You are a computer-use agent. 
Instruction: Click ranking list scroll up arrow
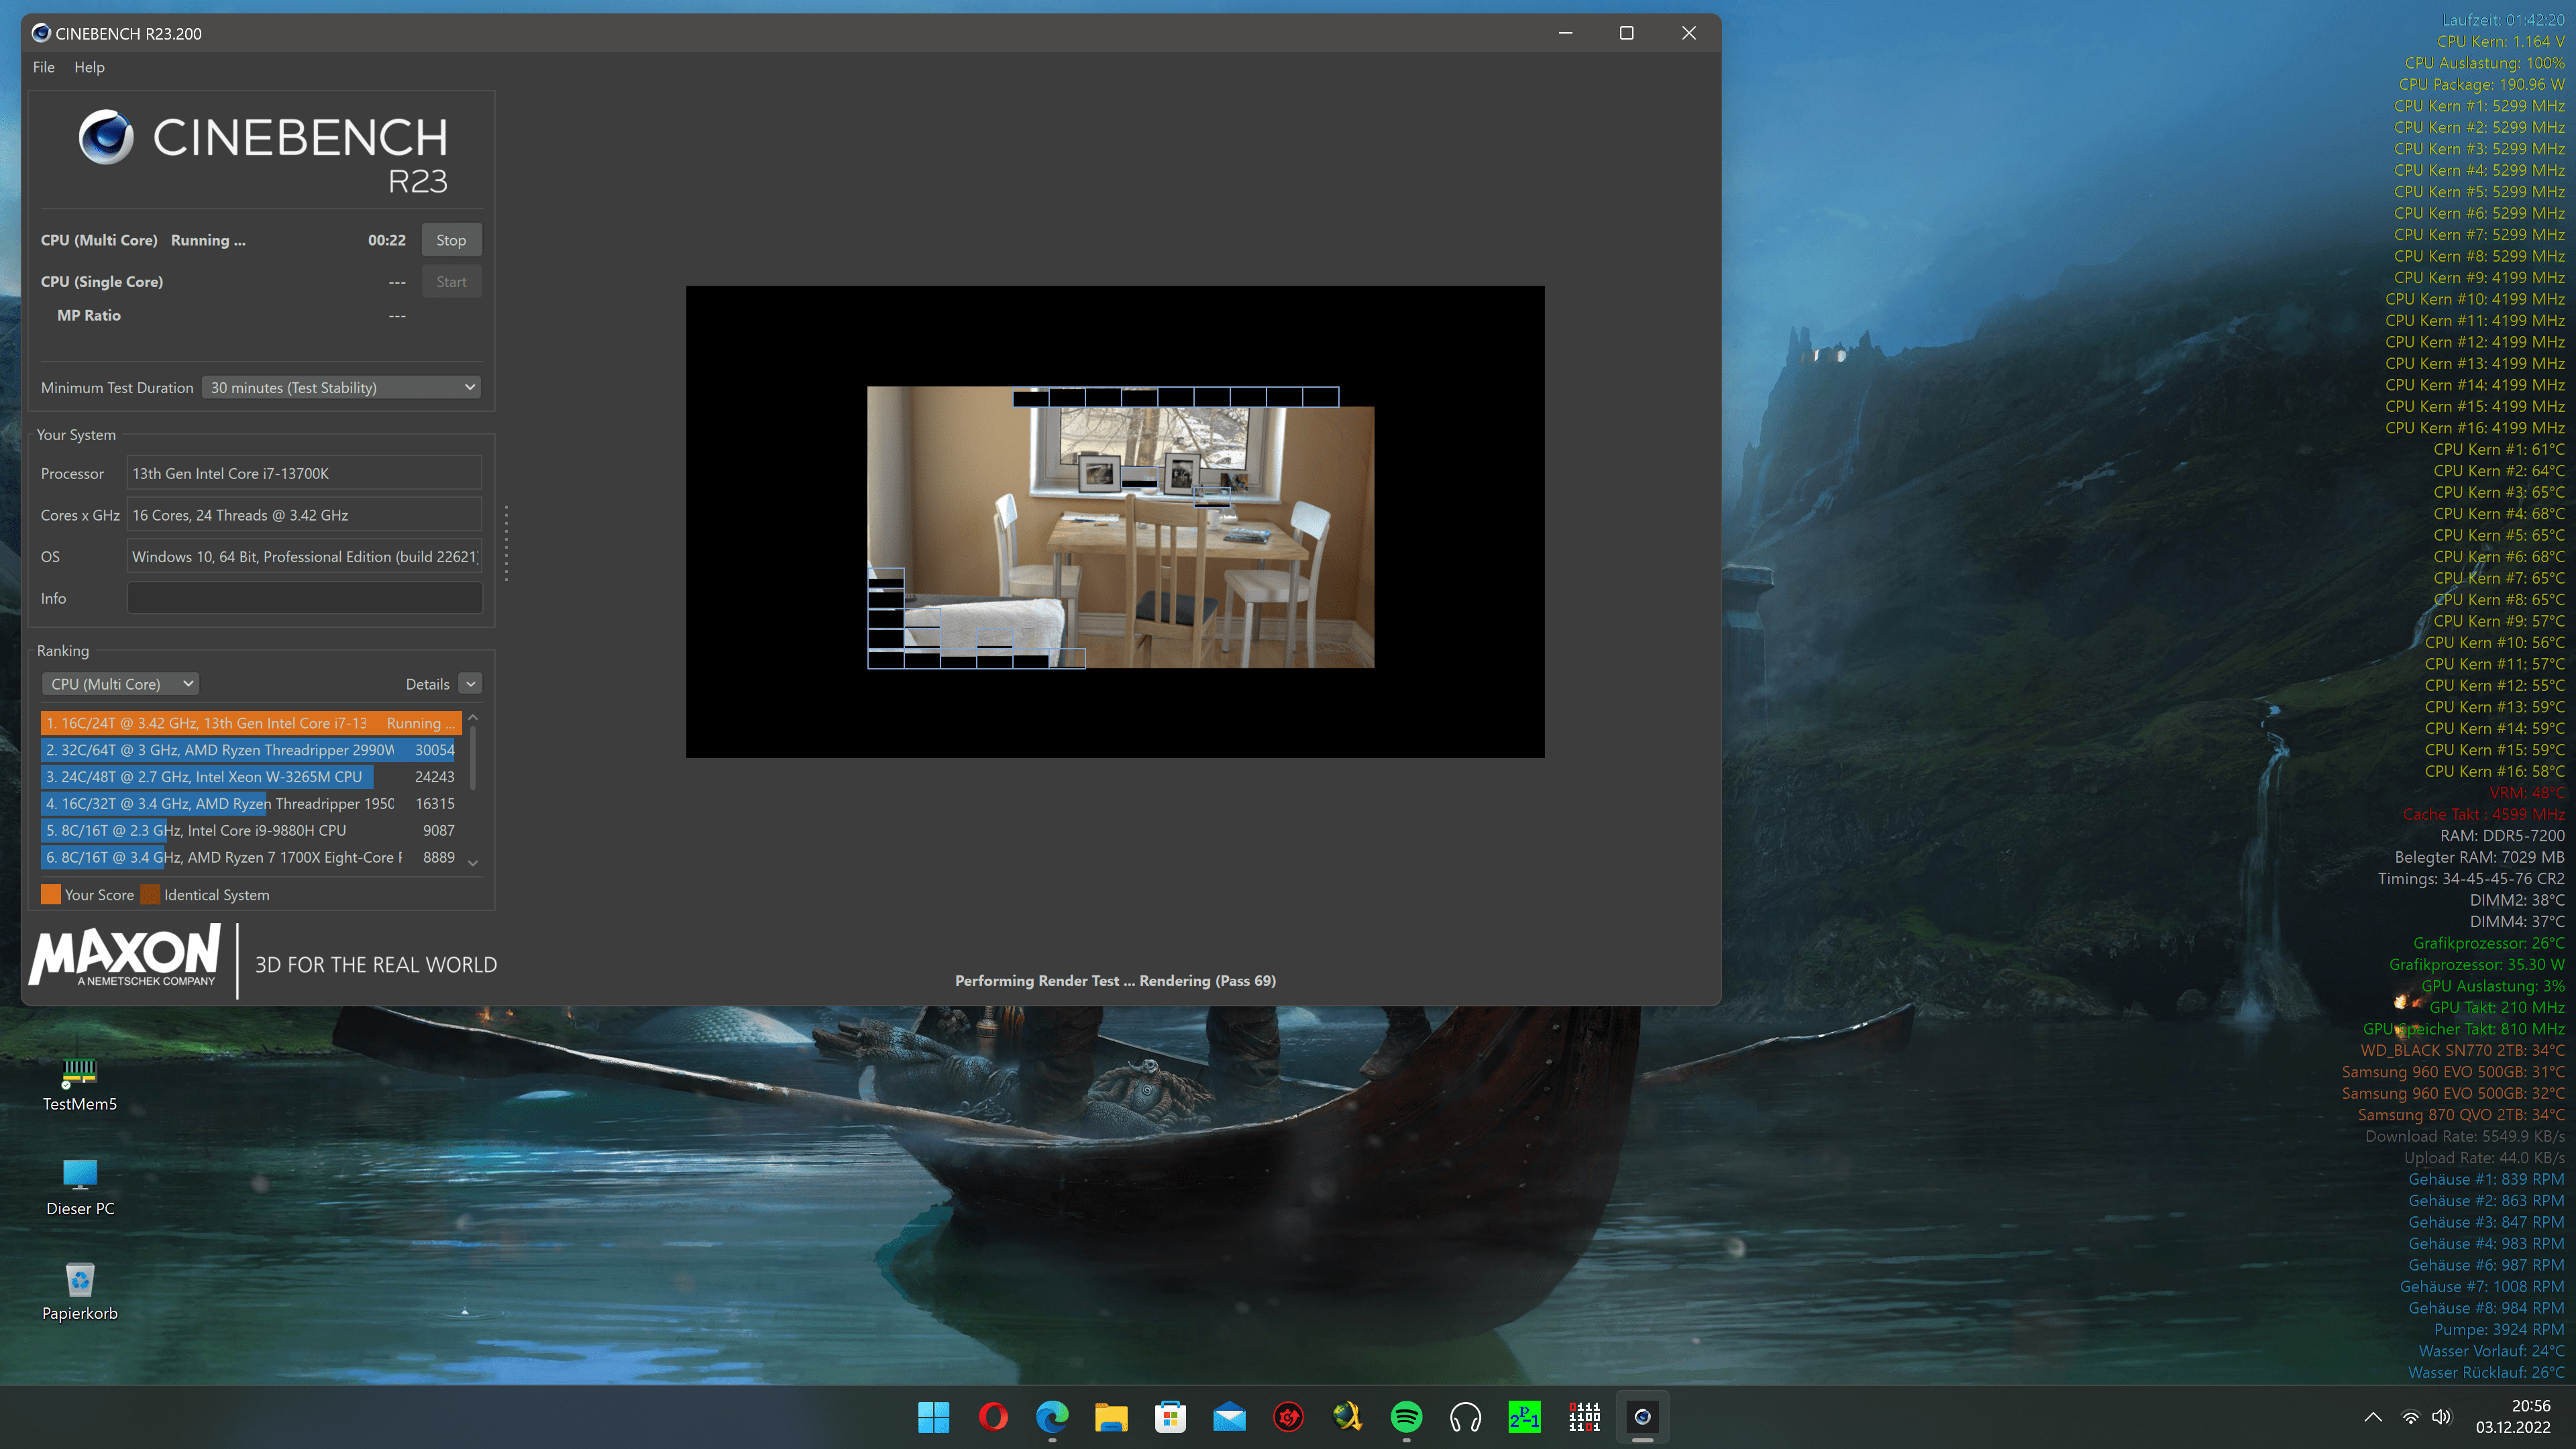[473, 718]
